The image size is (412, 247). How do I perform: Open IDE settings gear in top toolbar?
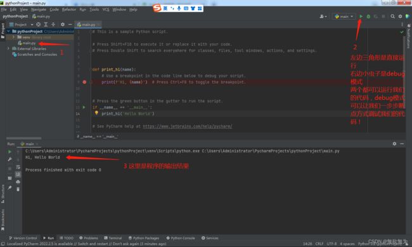(400, 17)
